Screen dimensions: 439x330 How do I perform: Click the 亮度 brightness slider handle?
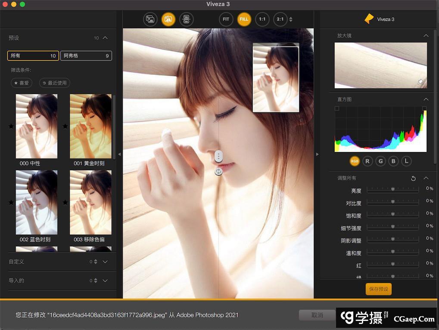point(392,189)
